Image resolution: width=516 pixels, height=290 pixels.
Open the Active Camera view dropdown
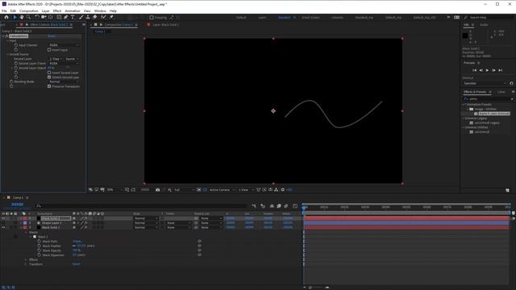pyautogui.click(x=222, y=190)
